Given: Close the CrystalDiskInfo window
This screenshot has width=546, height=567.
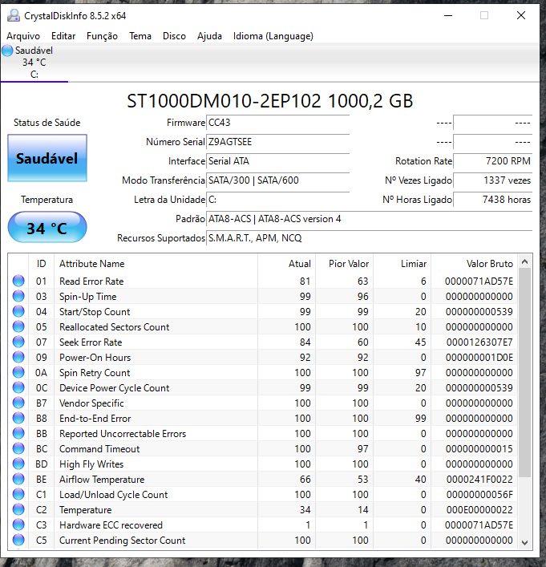Looking at the screenshot, I should tap(521, 15).
